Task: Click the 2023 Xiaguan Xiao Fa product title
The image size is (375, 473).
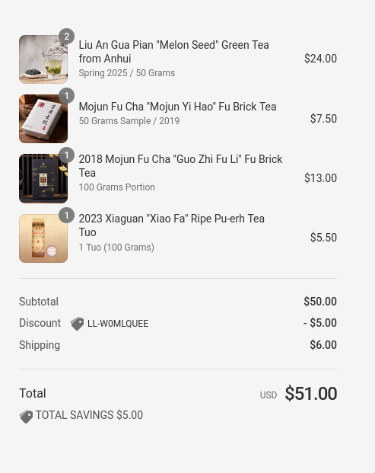Action: pyautogui.click(x=172, y=225)
